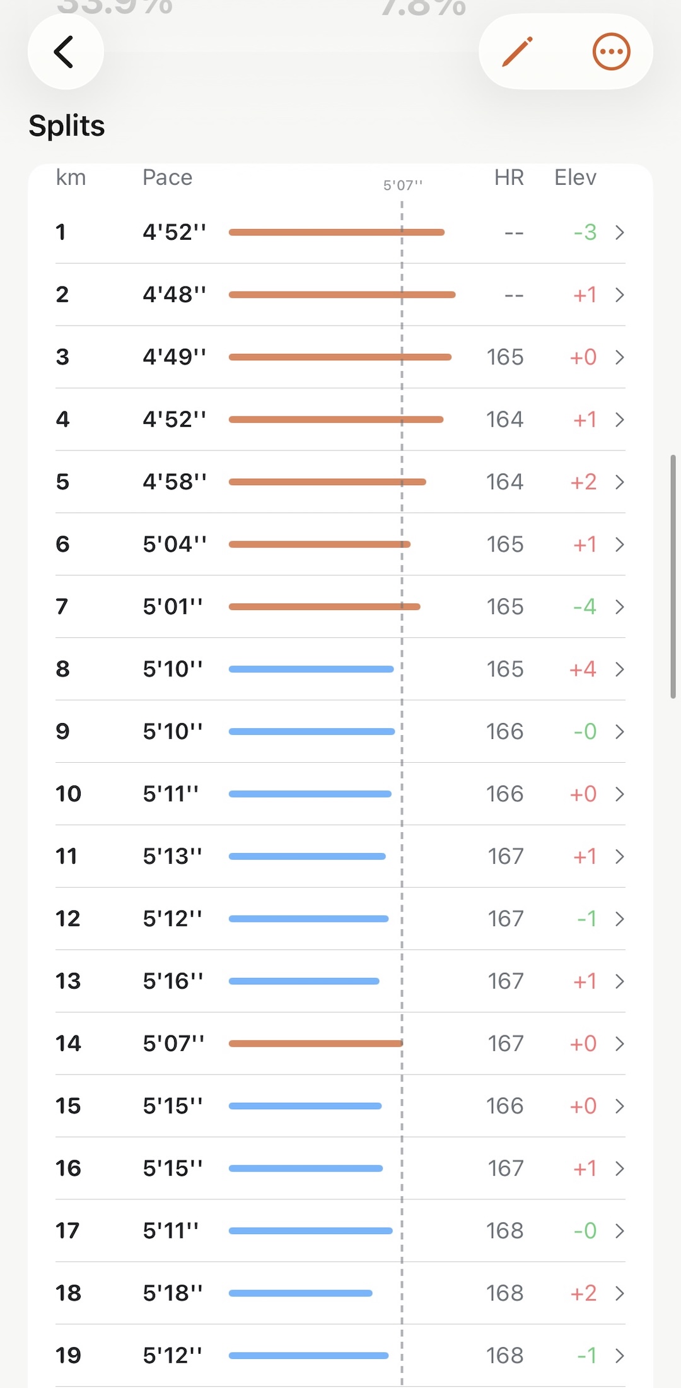Tap the km 2 pace bar
The width and height of the screenshot is (681, 1388).
tap(342, 295)
